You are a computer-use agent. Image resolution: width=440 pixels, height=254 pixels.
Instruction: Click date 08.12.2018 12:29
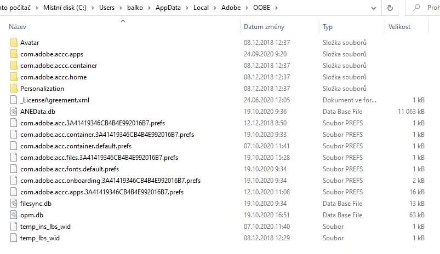click(267, 238)
